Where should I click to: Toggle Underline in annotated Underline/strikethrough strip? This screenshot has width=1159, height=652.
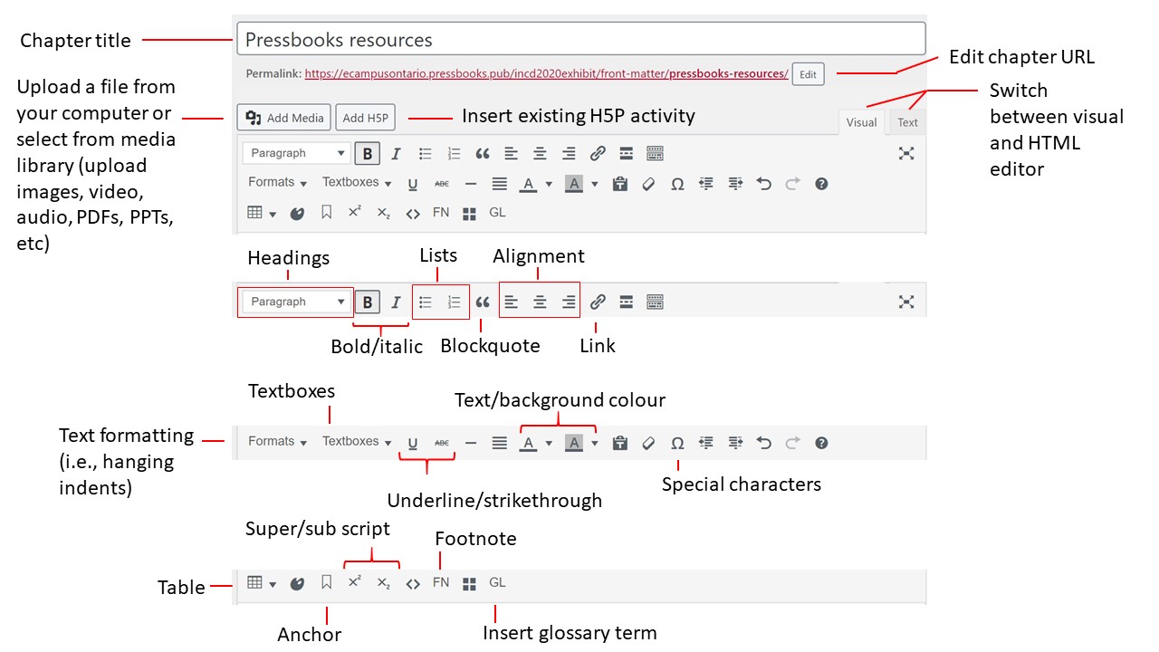tap(413, 443)
